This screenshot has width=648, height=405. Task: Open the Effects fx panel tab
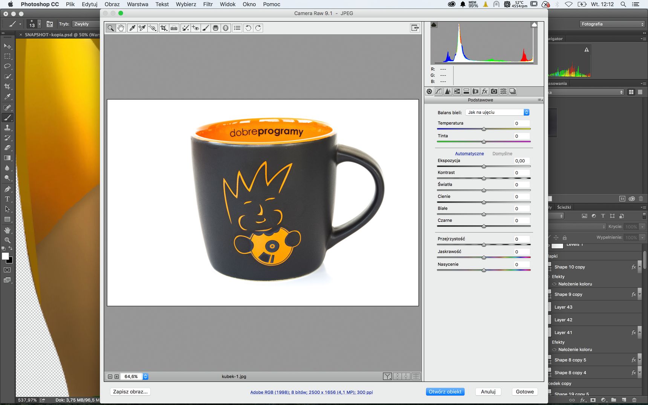click(485, 91)
